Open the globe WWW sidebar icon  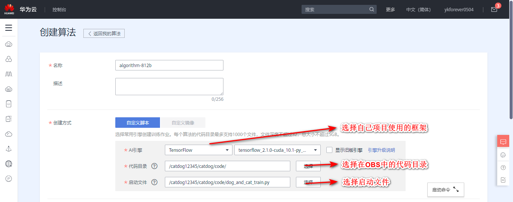click(x=9, y=164)
